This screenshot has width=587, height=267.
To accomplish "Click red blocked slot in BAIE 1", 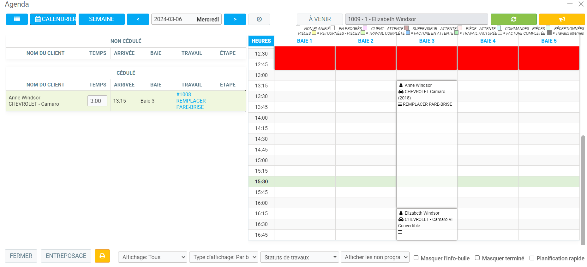I will pyautogui.click(x=305, y=58).
